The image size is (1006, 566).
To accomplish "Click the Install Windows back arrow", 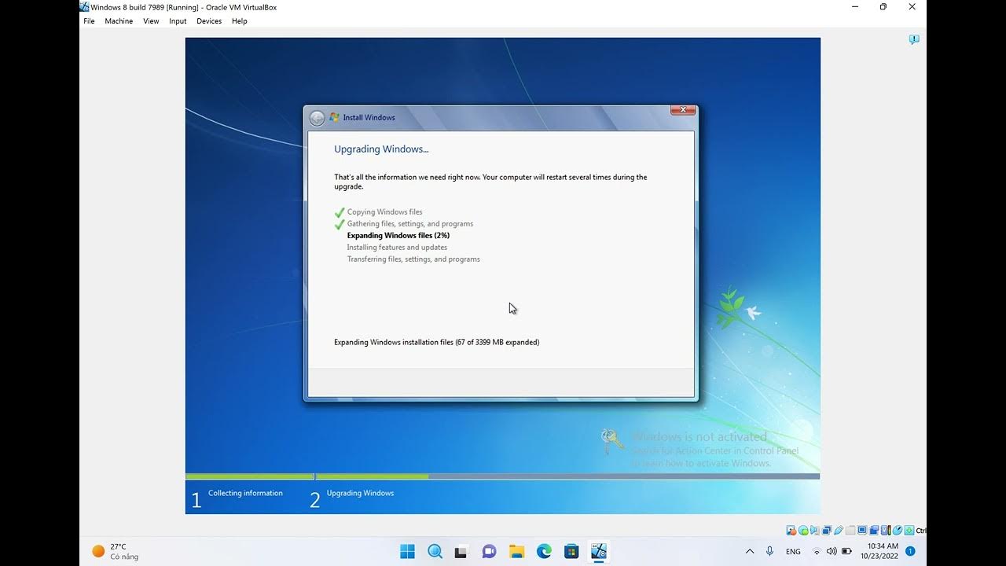I will click(317, 118).
